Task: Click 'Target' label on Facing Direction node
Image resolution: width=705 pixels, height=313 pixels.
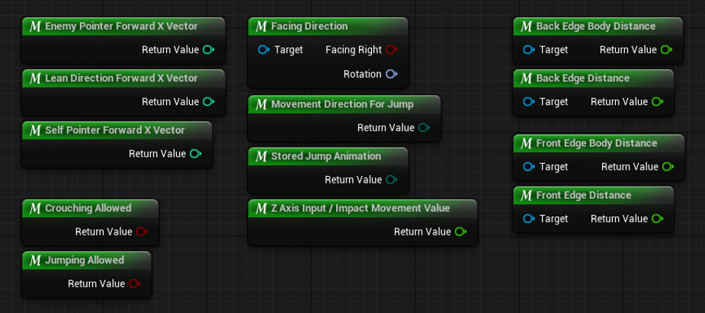Action: tap(289, 50)
